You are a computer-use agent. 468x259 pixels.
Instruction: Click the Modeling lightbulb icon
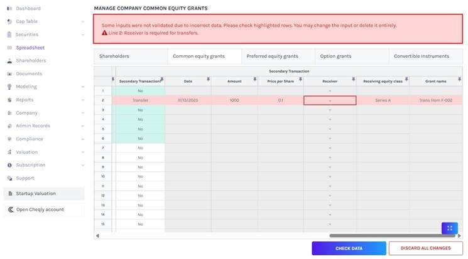9,87
